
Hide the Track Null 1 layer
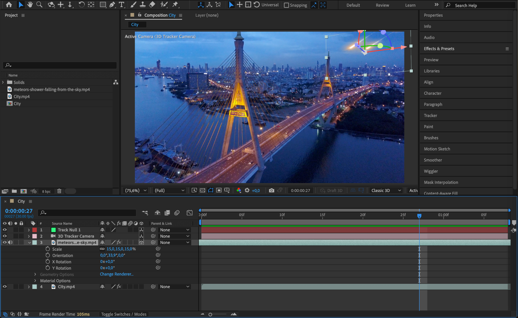tap(5, 230)
